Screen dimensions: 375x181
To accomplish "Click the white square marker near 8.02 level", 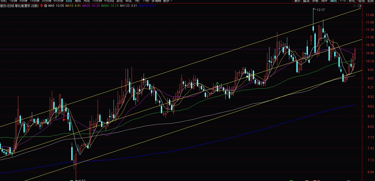I will pyautogui.click(x=107, y=123).
